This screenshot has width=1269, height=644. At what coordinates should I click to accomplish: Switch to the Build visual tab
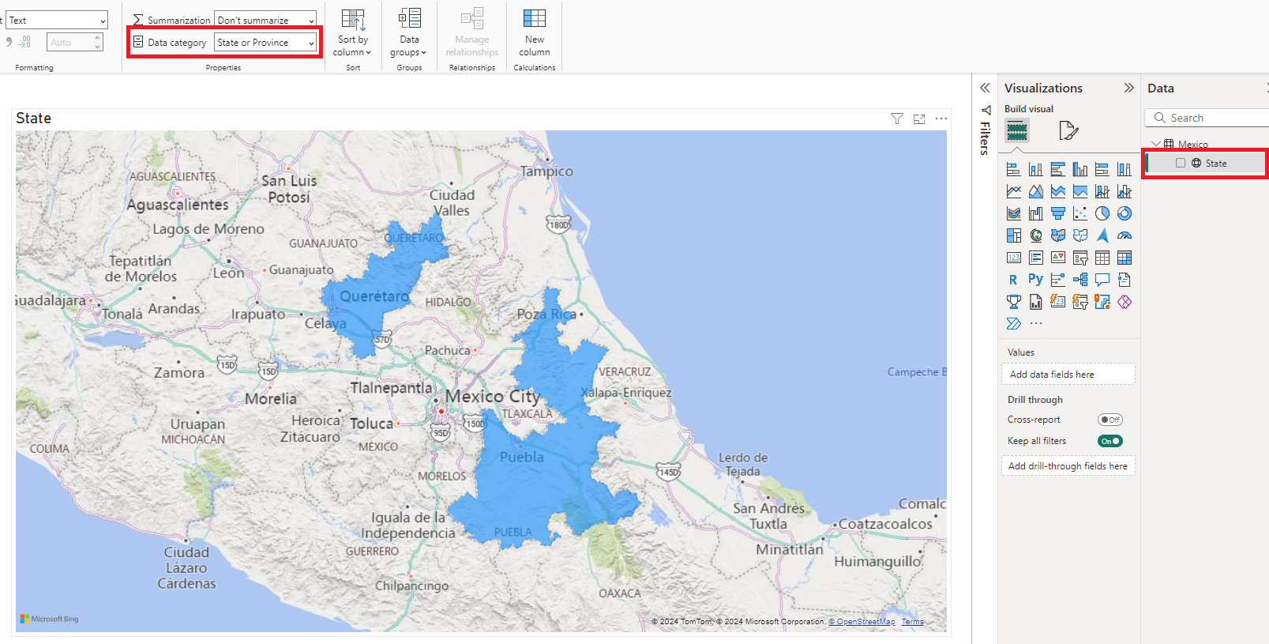tap(1016, 130)
